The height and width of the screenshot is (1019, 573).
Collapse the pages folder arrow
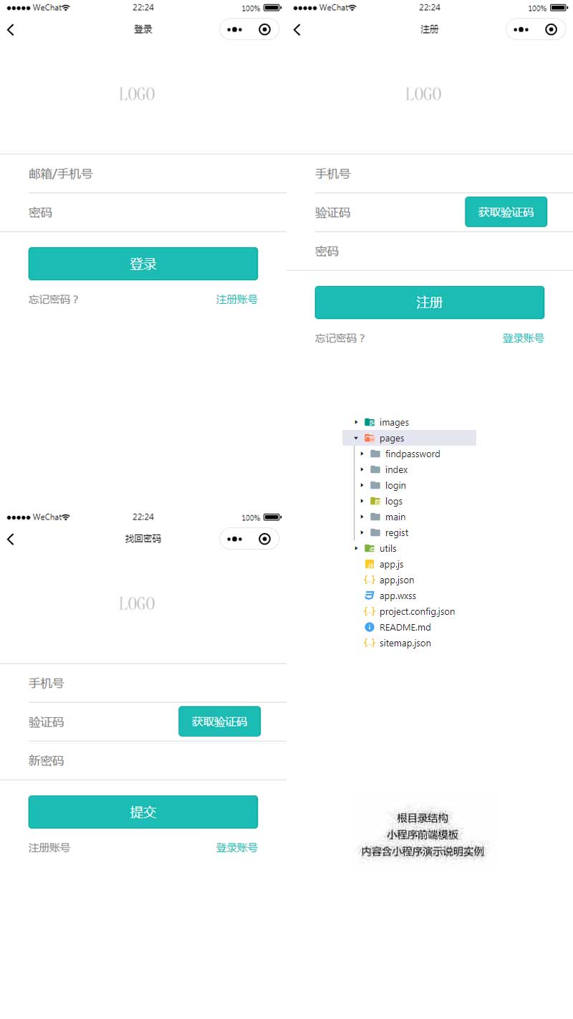(356, 438)
